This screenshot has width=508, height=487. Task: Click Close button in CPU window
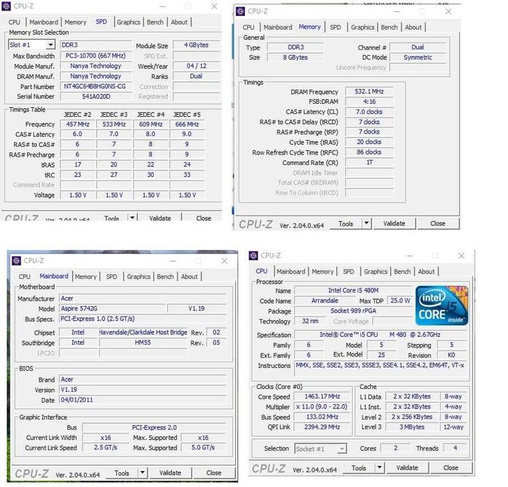pos(451,468)
